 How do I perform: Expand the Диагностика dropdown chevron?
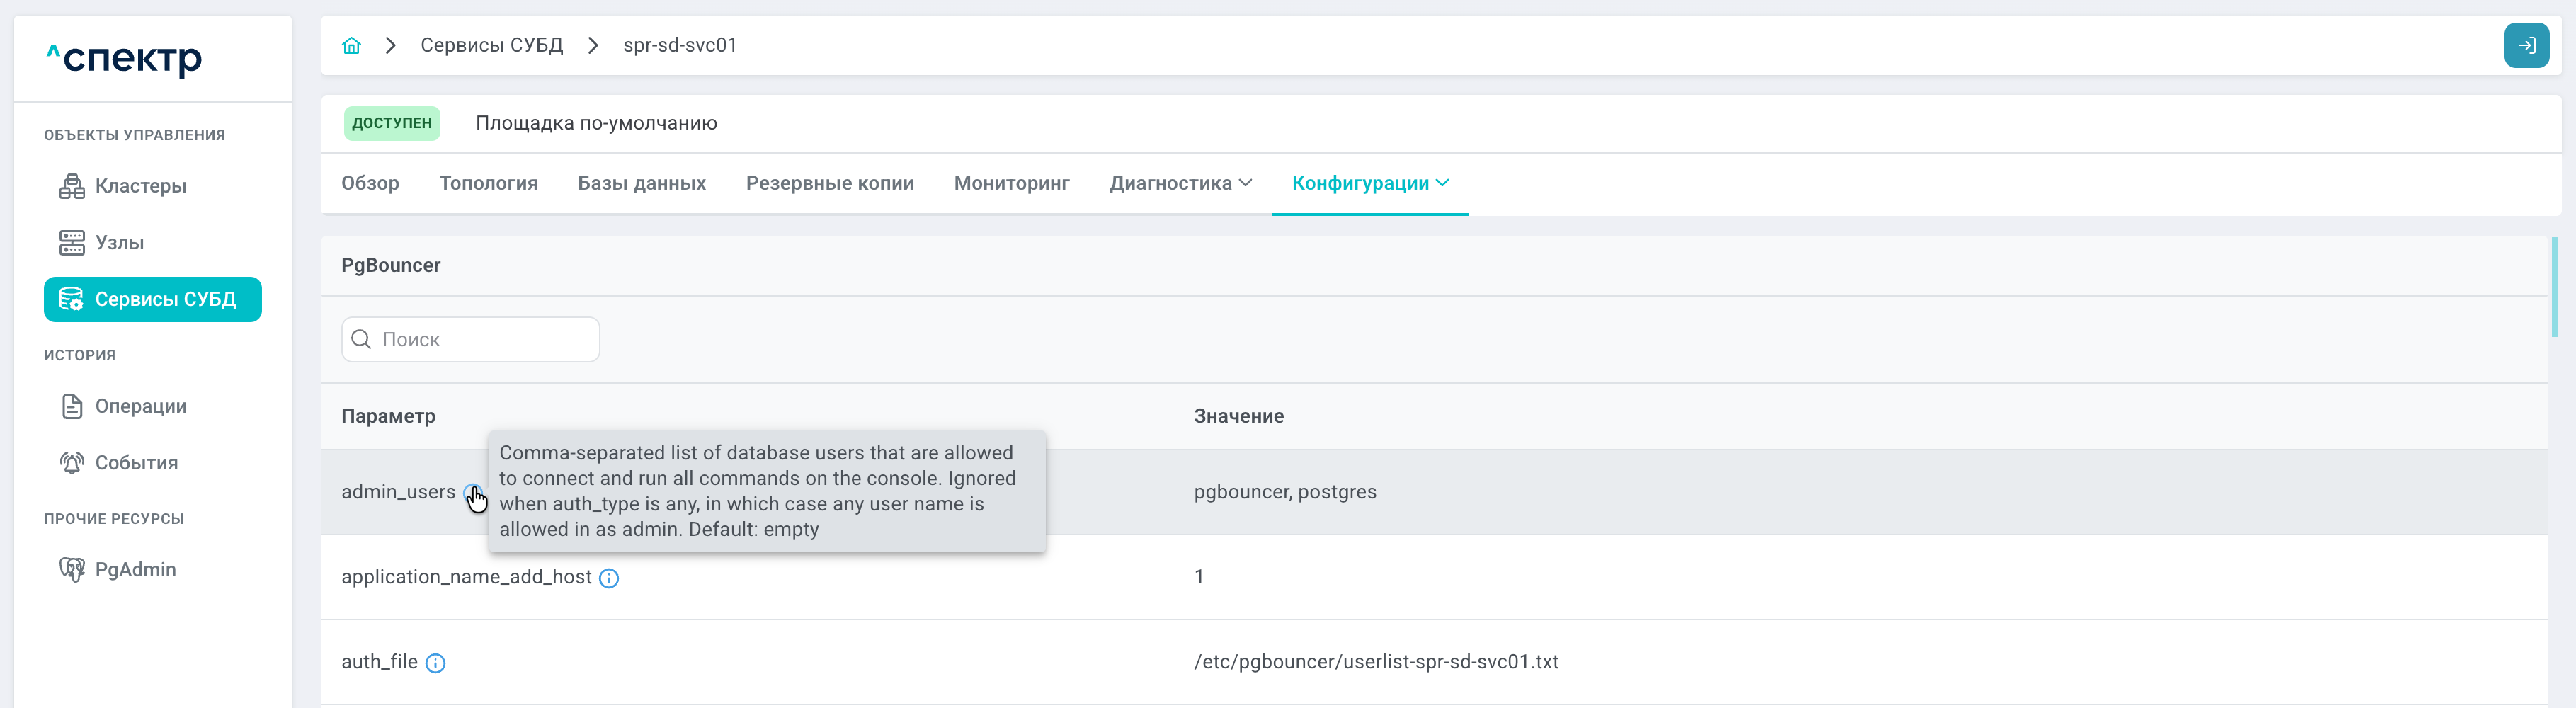pos(1245,183)
